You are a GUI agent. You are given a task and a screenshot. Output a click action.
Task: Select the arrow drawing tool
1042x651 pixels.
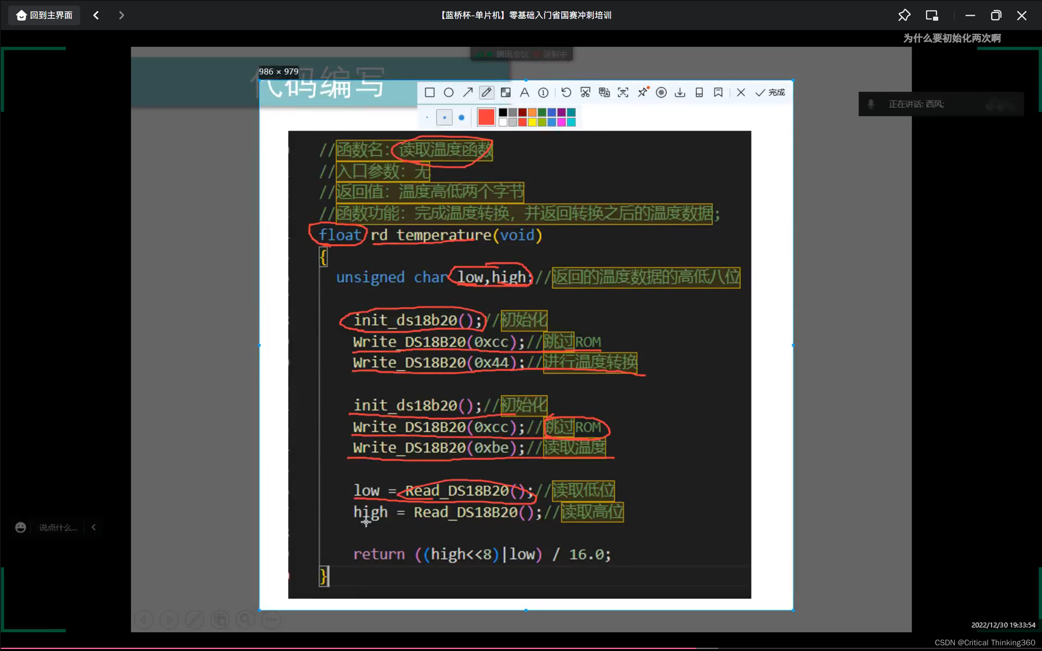coord(468,93)
